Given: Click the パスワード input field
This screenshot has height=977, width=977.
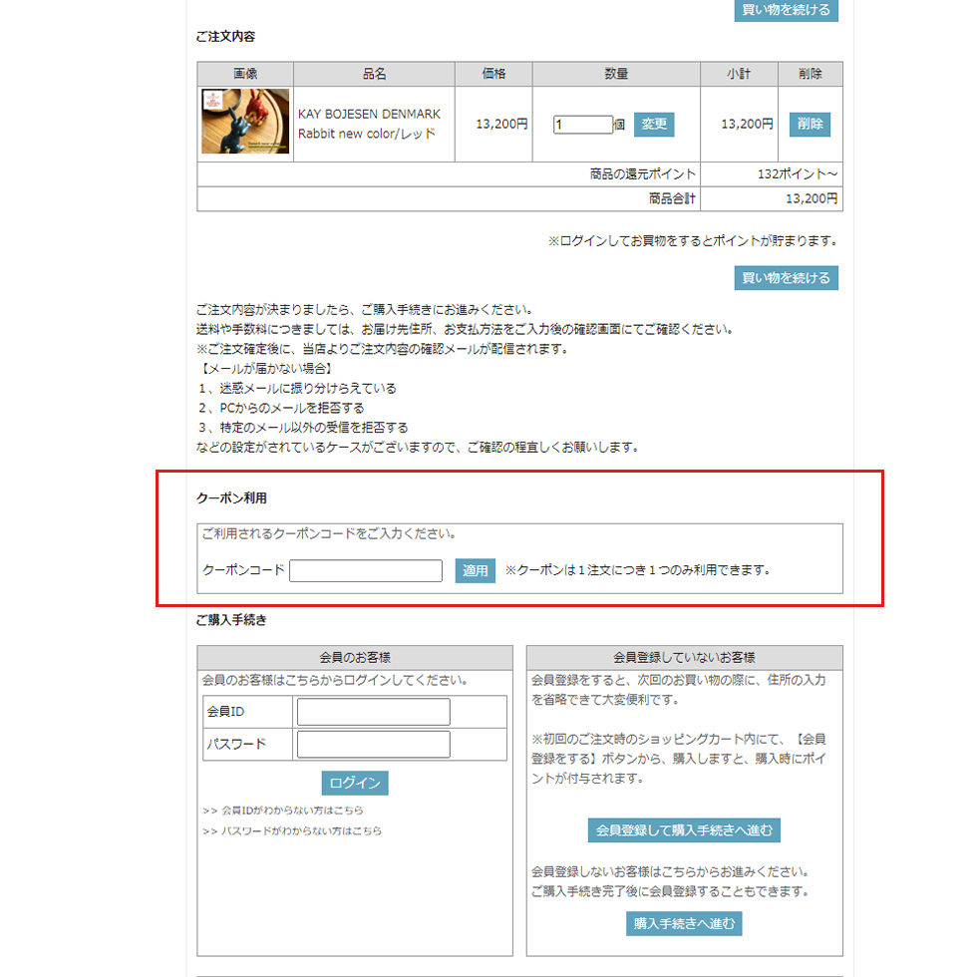Looking at the screenshot, I should click(x=373, y=744).
